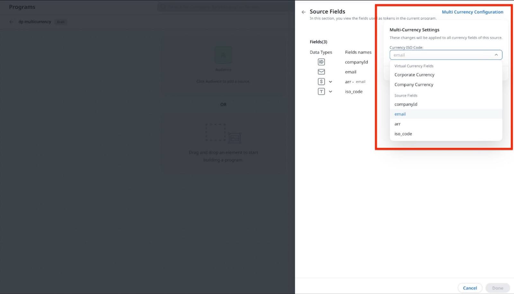Cancel the Source Fields panel
514x294 pixels.
(x=470, y=288)
